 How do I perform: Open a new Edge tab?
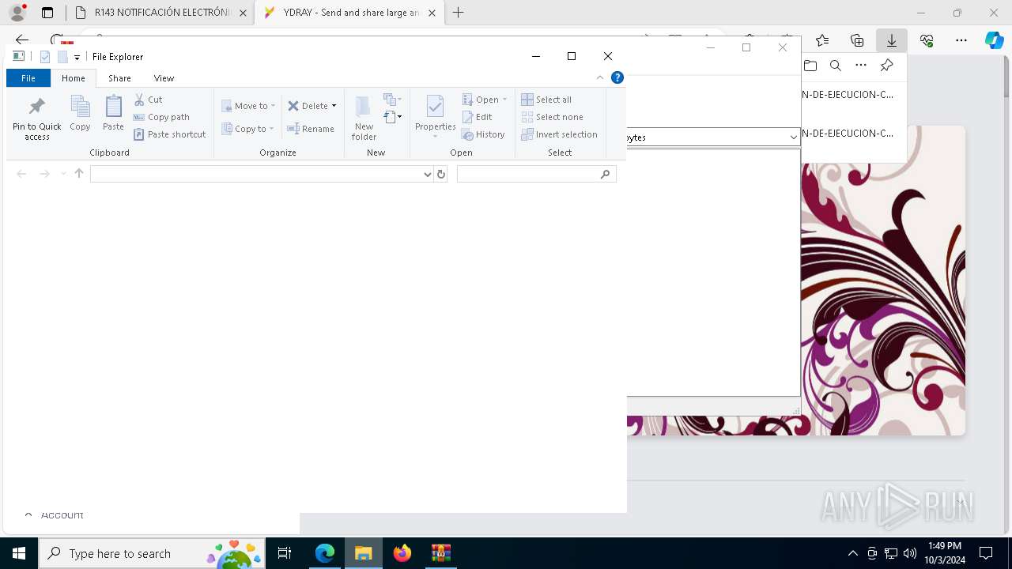(x=458, y=13)
